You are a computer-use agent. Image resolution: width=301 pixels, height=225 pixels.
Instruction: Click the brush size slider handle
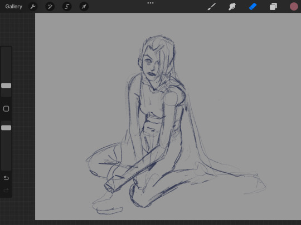6,86
